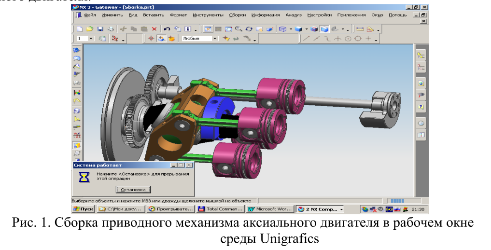Open the History clock icon on right sidebar

pyautogui.click(x=421, y=123)
